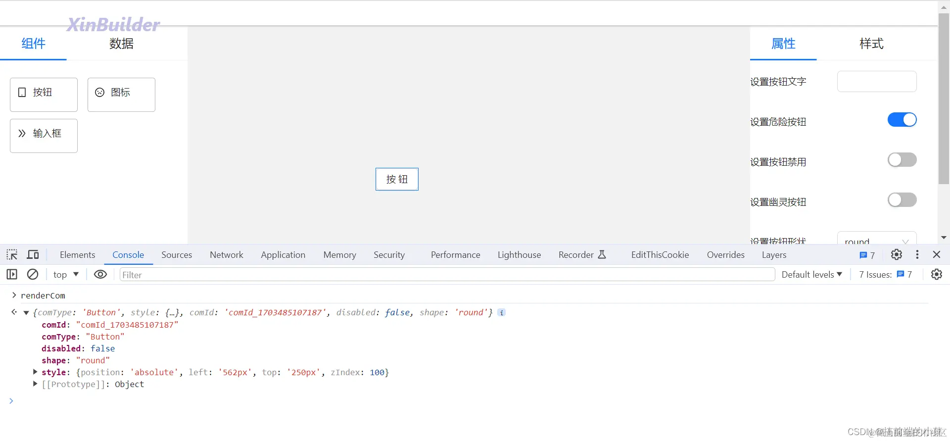This screenshot has width=950, height=441.
Task: Toggle the 设置危险按钮 switch off
Action: point(902,120)
